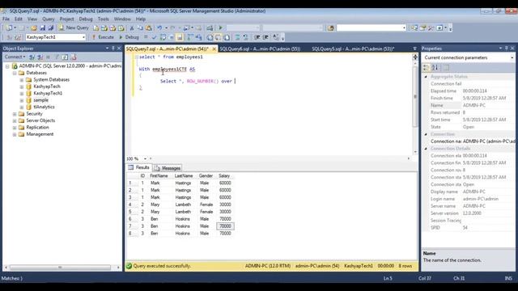
Task: Toggle auto-hide pin on Object Explorer
Action: click(x=113, y=48)
